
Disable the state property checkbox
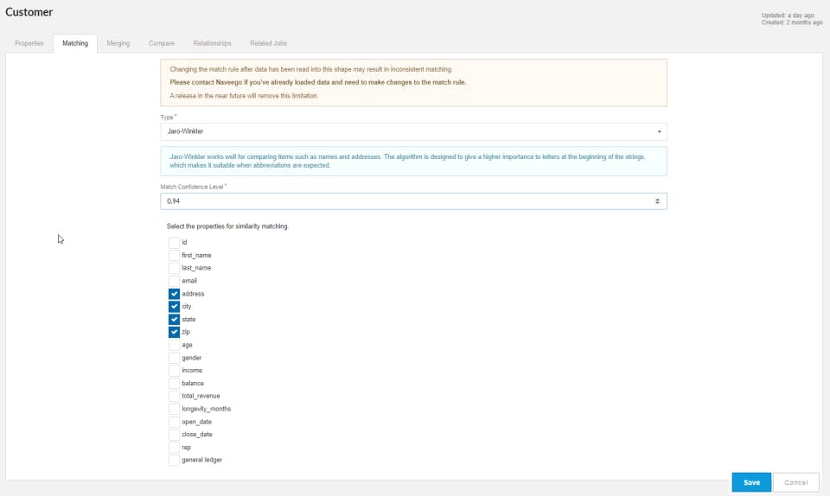pos(174,320)
